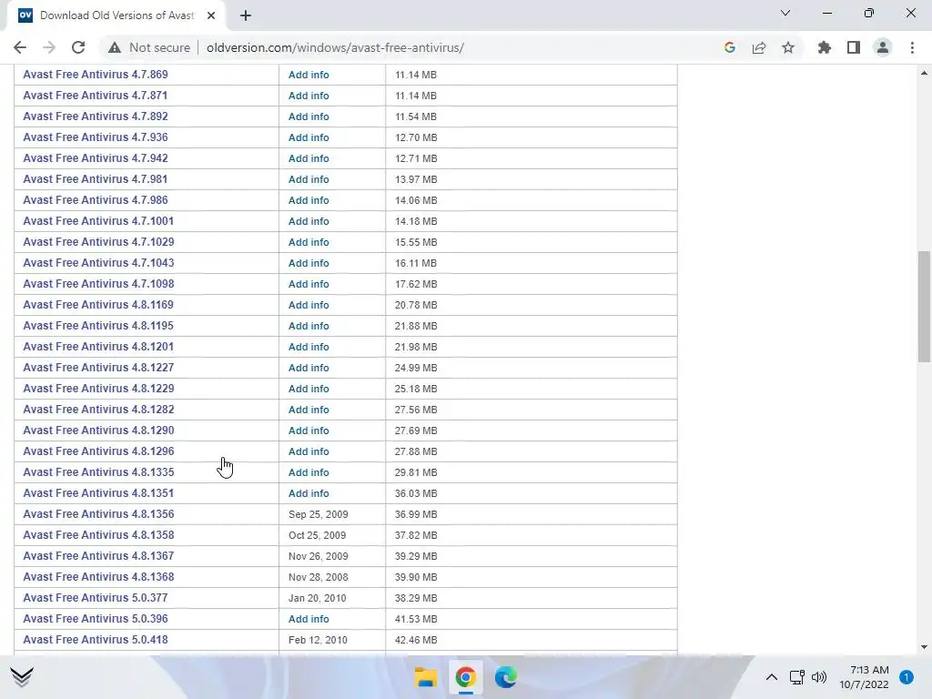
Task: Open Avast Free Antivirus 4.7.892 link
Action: click(95, 116)
